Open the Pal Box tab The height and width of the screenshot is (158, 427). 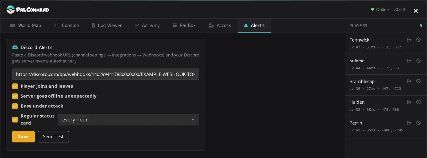click(184, 26)
